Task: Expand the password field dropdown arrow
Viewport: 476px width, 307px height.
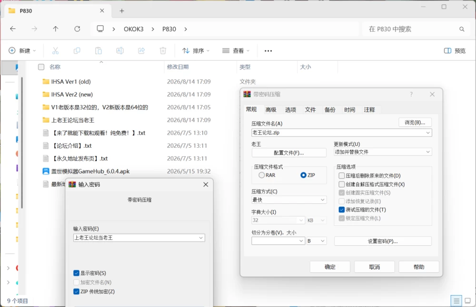Action: [201, 238]
